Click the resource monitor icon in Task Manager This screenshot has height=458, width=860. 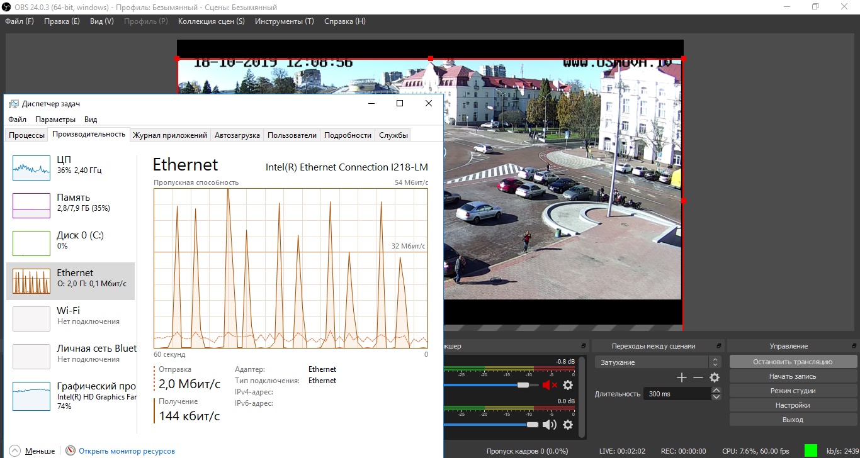pyautogui.click(x=71, y=451)
